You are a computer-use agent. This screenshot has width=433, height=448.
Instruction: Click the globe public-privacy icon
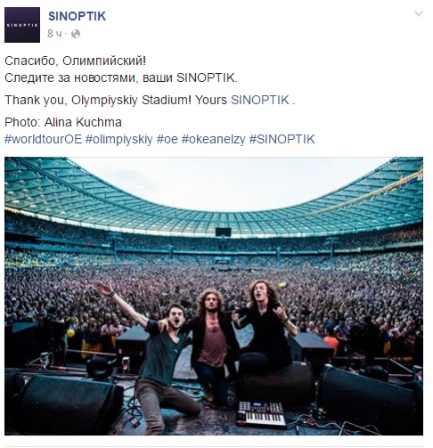[76, 34]
